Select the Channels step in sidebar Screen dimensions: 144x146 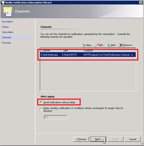click(x=6, y=38)
